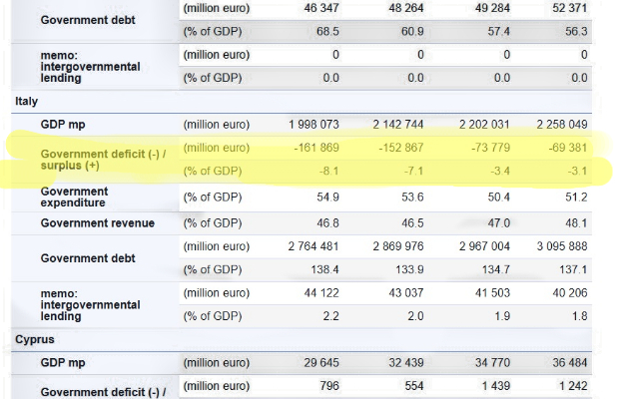Click deficit value -73 779
The height and width of the screenshot is (399, 619).
coord(490,148)
